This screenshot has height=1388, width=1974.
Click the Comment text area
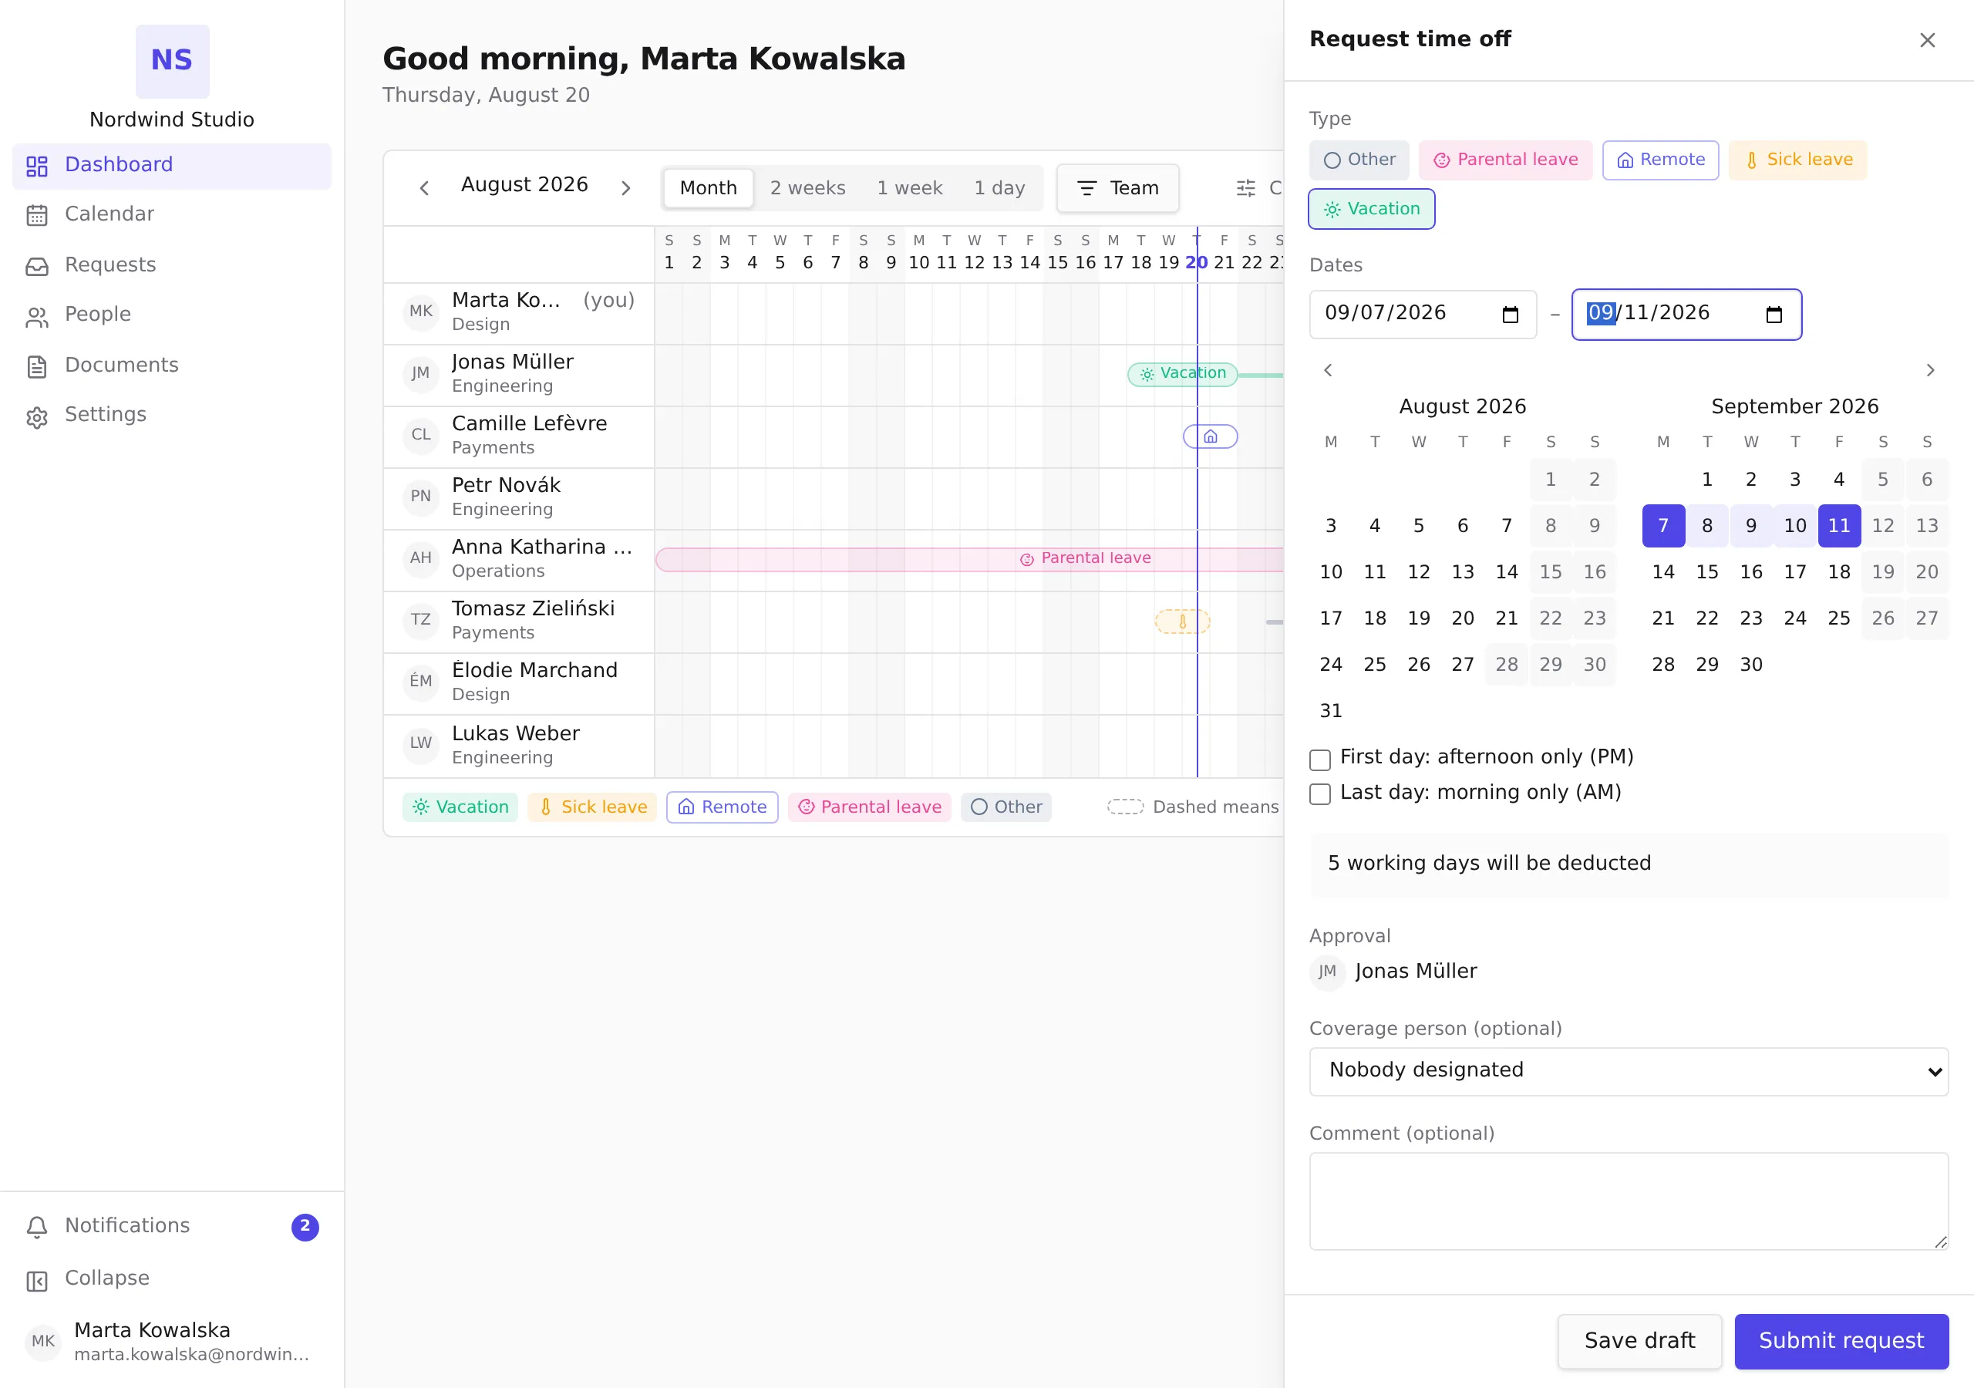1629,1201
